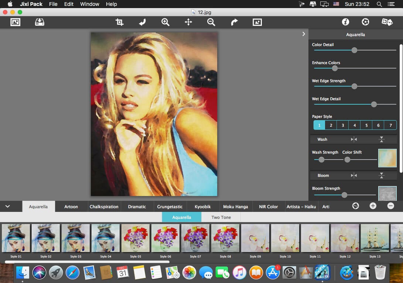Add a new preset with plus button
This screenshot has width=403, height=283.
[373, 206]
